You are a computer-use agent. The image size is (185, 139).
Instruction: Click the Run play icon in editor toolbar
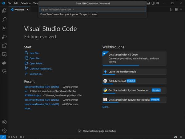pyautogui.click(x=171, y=10)
